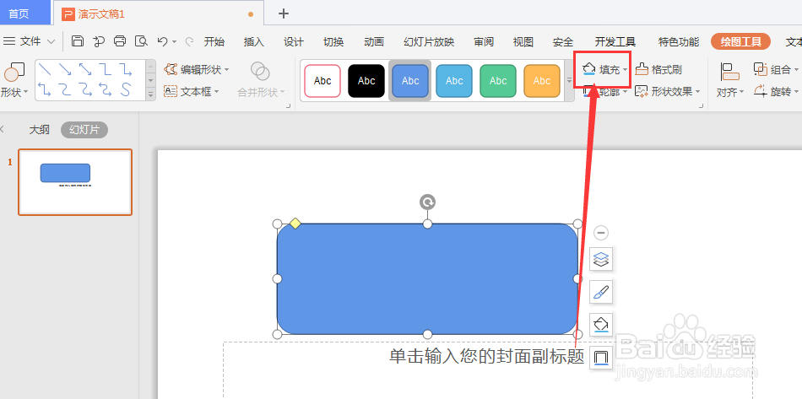Collapse the slide panel with left chevron

[x=2, y=129]
